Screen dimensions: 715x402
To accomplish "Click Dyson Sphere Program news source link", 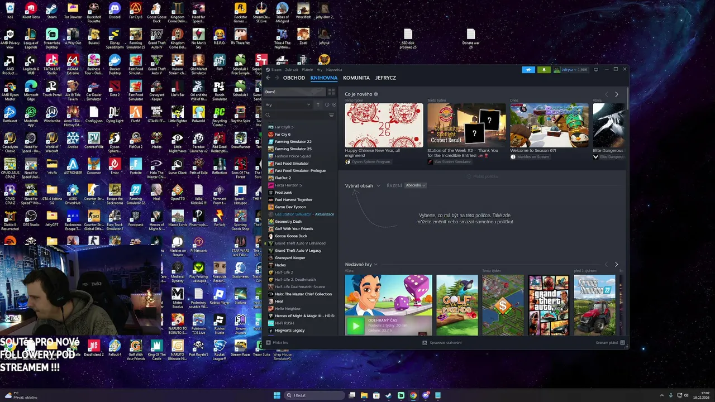I will (x=368, y=162).
